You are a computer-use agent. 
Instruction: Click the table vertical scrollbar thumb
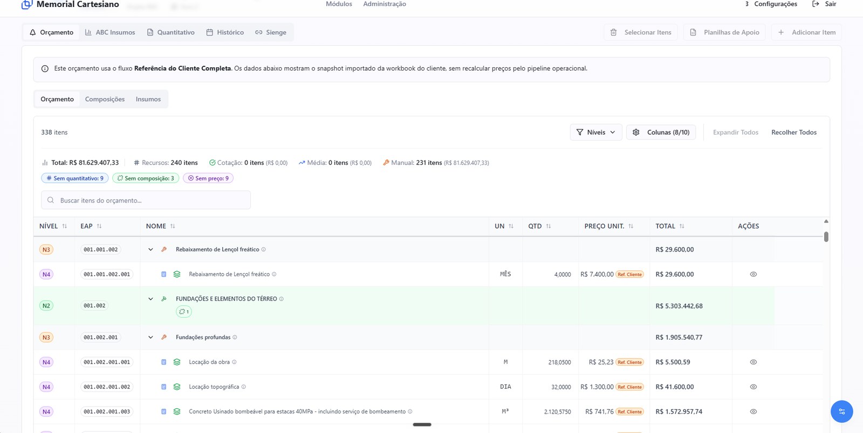tap(826, 237)
